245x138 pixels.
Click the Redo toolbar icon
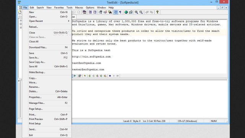click(x=79, y=12)
